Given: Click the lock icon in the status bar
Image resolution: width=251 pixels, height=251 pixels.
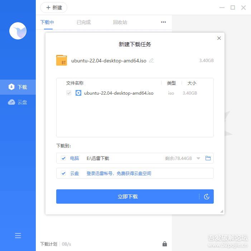Looking at the screenshot, I should [165, 244].
